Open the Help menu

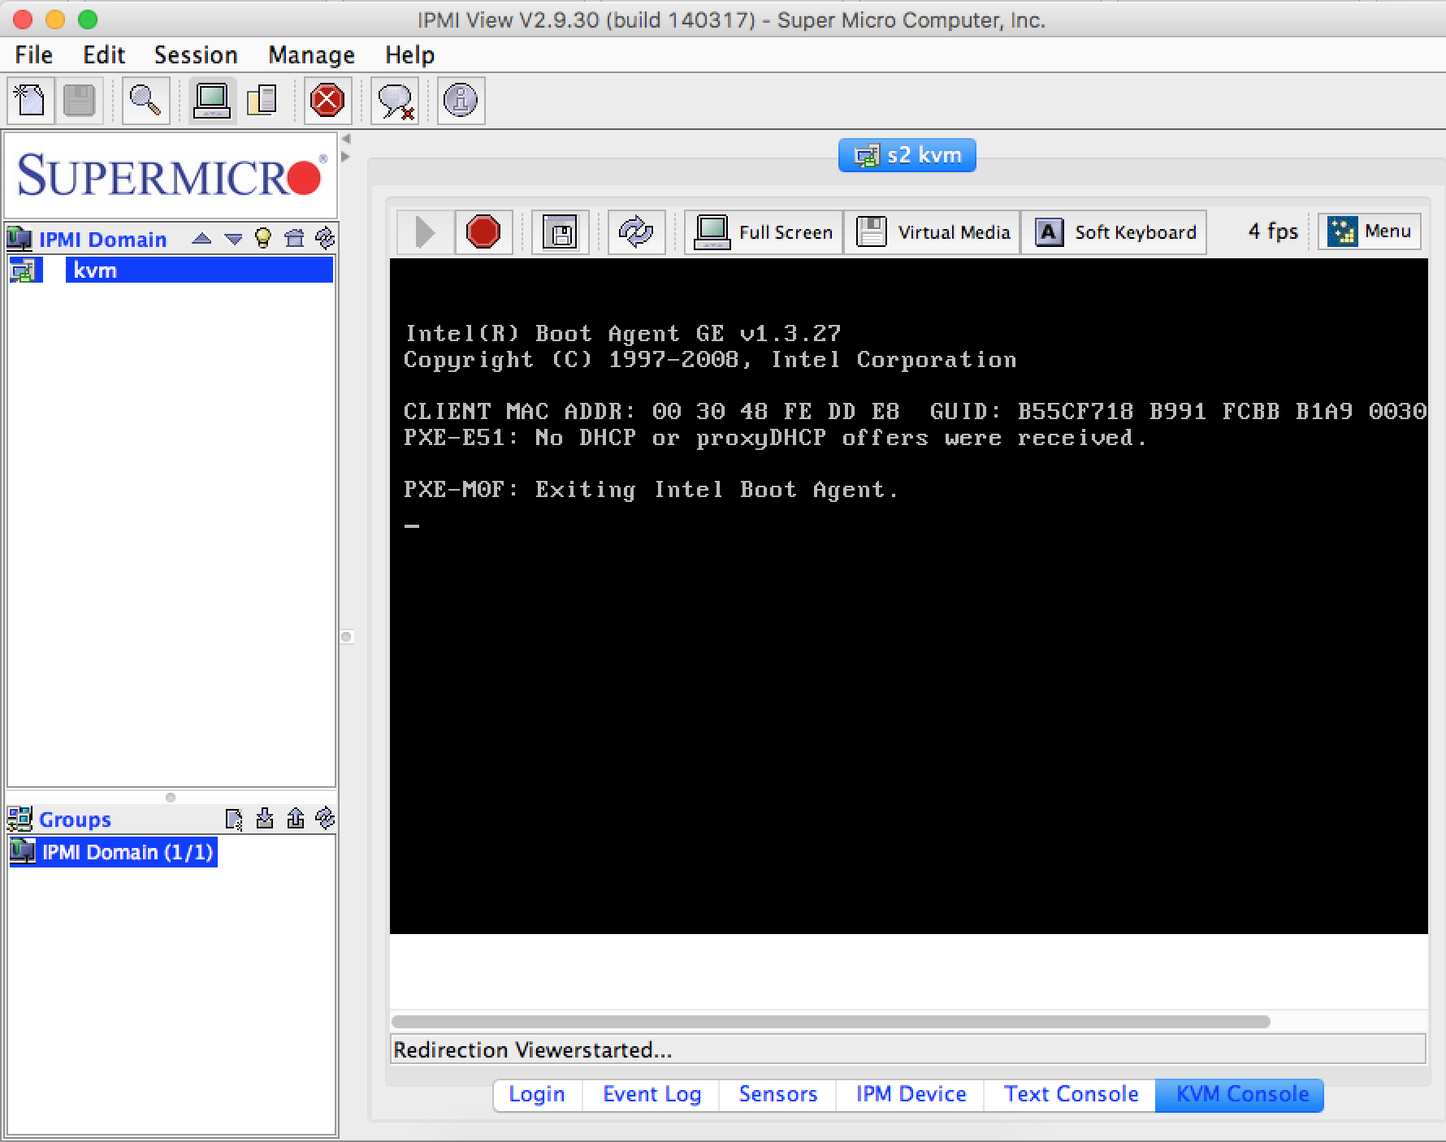point(409,55)
